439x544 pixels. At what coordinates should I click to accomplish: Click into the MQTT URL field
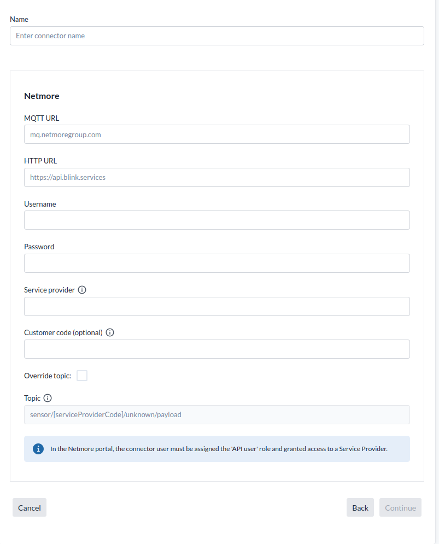(x=216, y=134)
